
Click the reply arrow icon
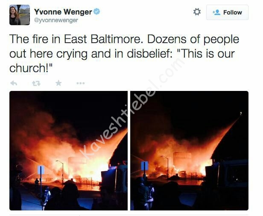14,83
